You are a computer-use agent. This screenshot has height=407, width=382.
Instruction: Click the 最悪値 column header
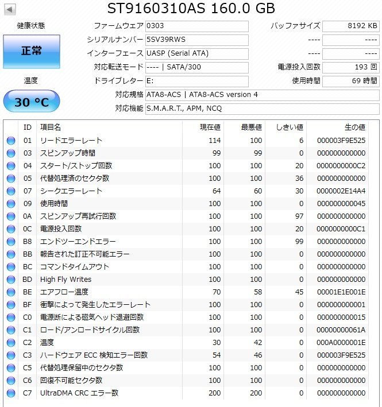tap(252, 127)
